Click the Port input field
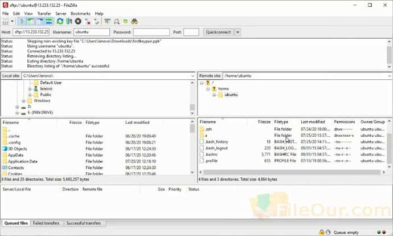The width and height of the screenshot is (393, 236). point(191,32)
